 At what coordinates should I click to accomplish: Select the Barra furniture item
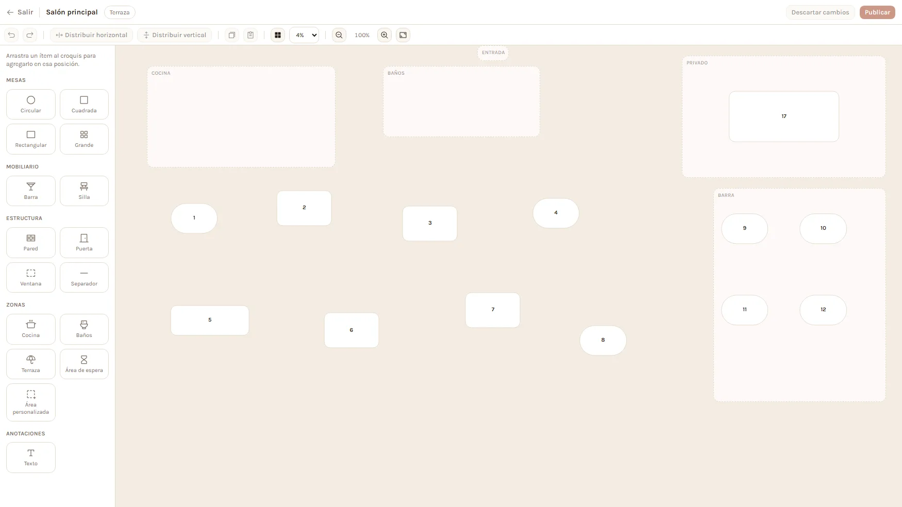tap(31, 191)
